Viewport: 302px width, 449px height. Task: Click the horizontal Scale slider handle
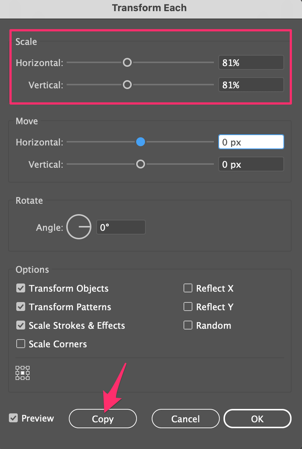(x=127, y=62)
